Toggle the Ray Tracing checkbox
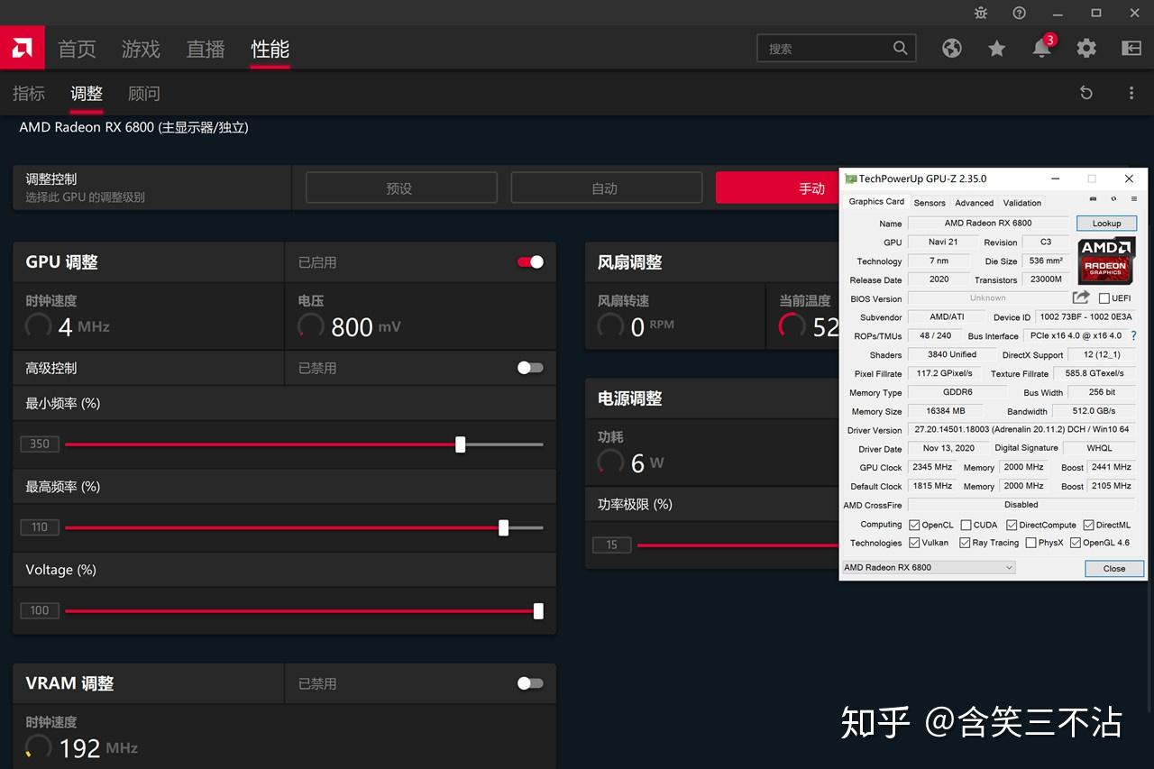The width and height of the screenshot is (1154, 769). (965, 543)
